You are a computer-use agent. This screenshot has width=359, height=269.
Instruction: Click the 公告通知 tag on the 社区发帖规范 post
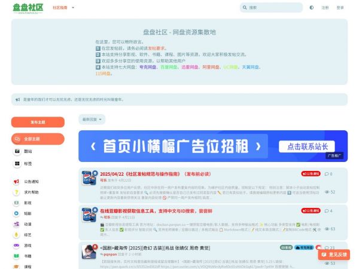[311, 174]
